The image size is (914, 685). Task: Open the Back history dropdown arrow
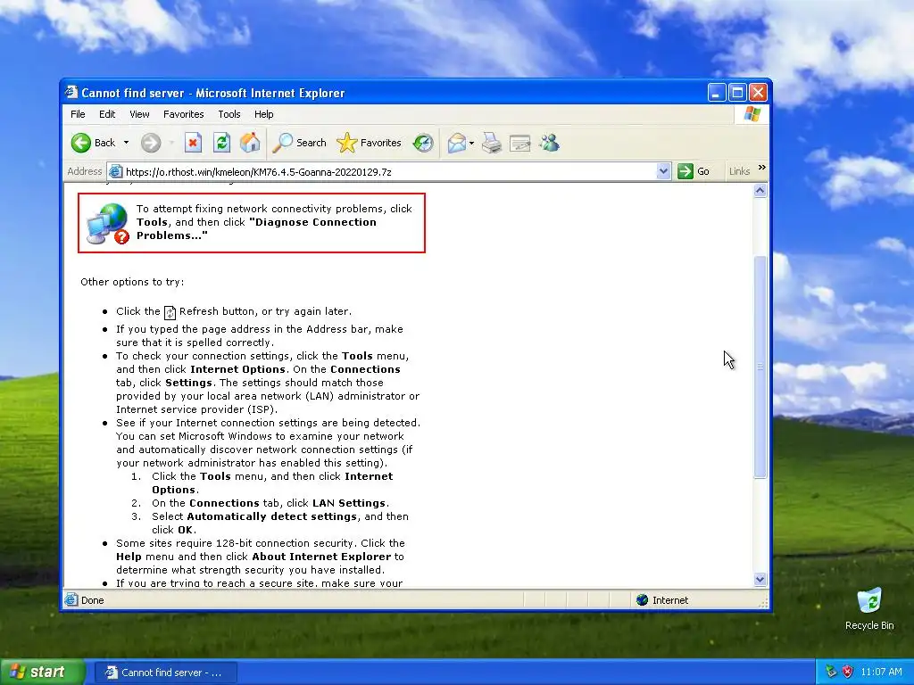[x=126, y=143]
